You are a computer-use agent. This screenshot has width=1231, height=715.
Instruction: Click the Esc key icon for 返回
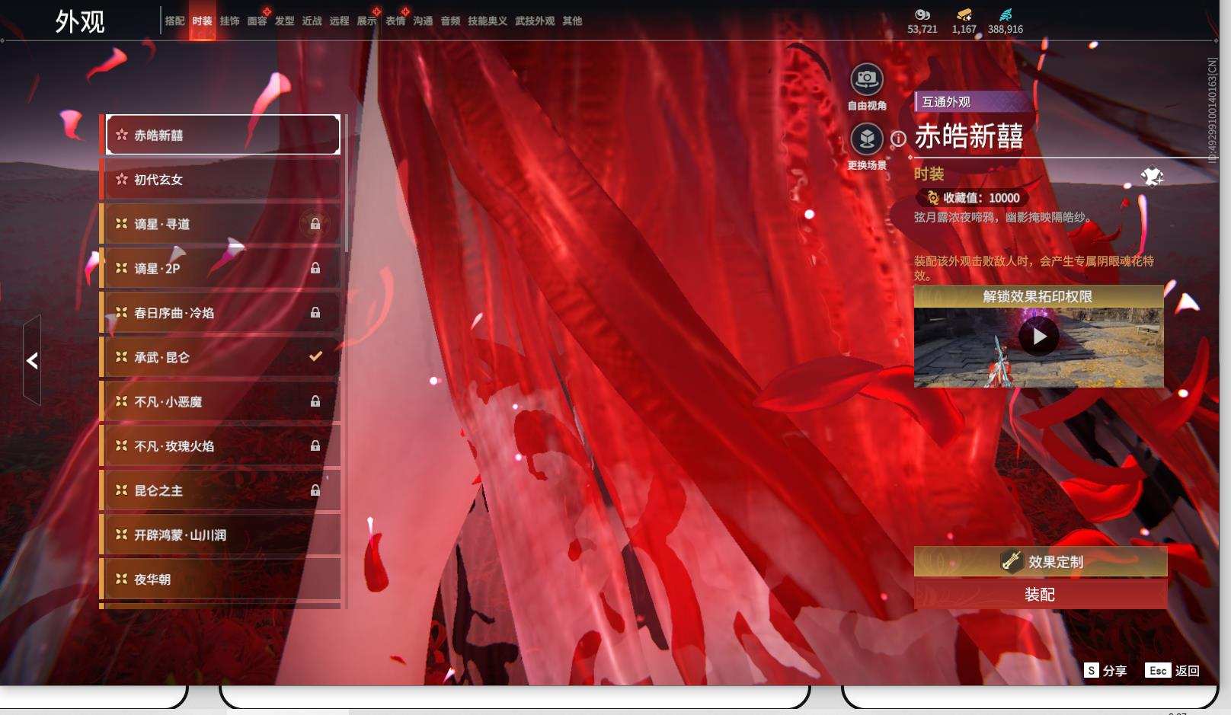pos(1158,670)
